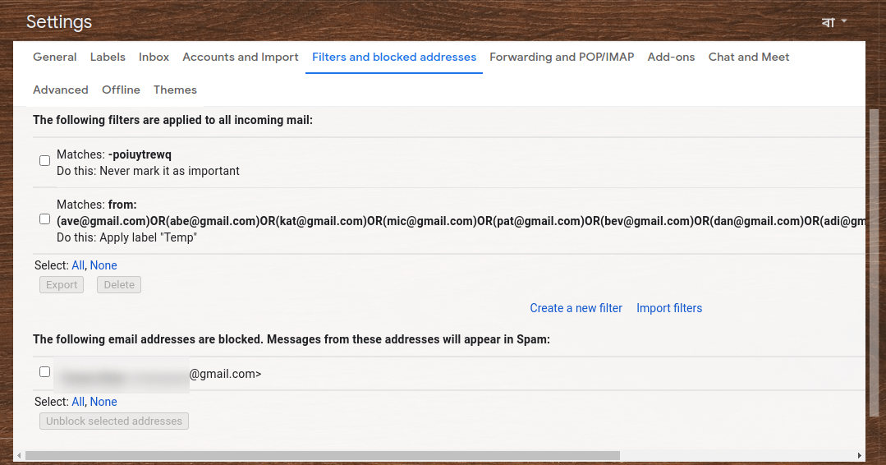The width and height of the screenshot is (886, 465).
Task: Click the Export filters button
Action: point(62,285)
